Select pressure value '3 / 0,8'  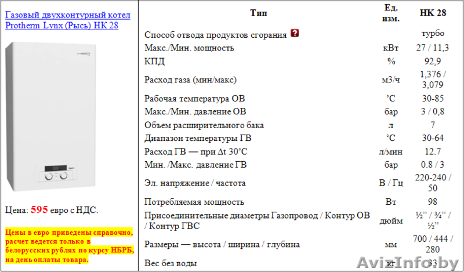[x=433, y=111]
